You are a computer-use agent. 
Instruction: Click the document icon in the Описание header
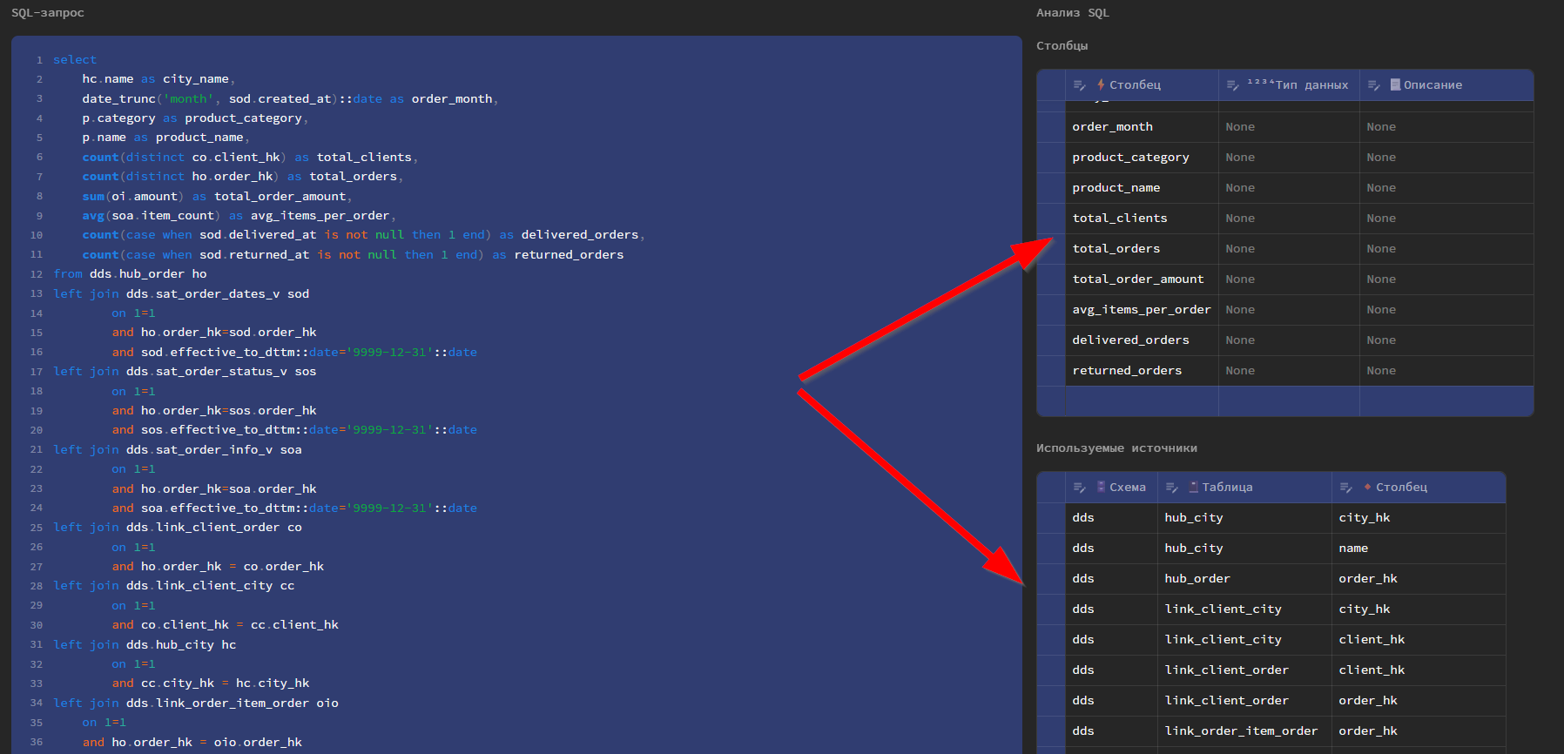[x=1395, y=84]
